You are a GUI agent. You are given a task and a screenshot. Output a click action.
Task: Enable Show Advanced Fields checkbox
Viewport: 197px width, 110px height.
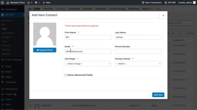pos(66,75)
